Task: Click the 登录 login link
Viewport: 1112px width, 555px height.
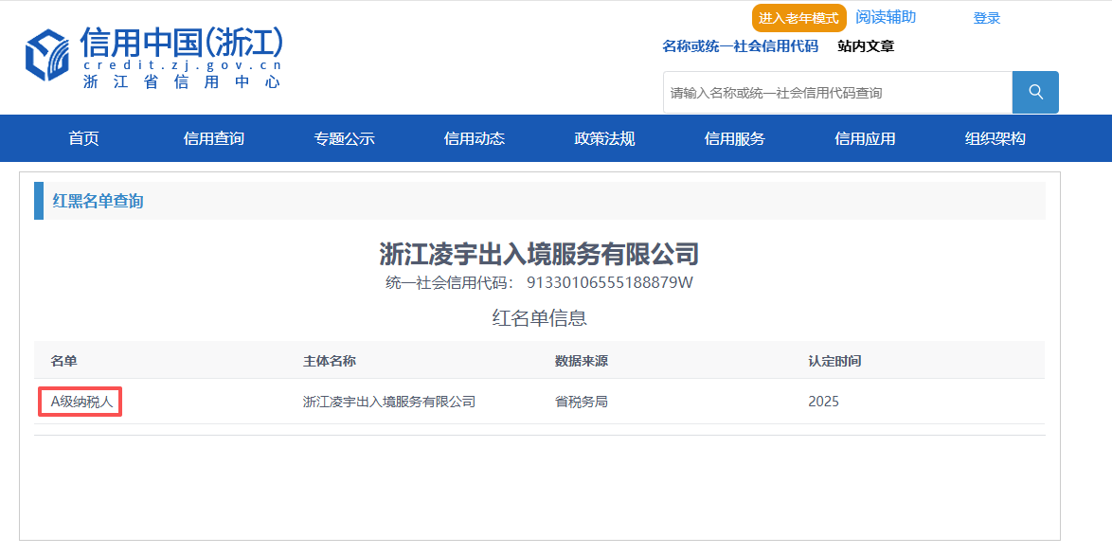Action: click(986, 18)
